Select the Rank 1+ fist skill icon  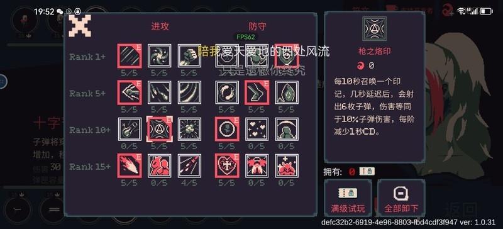190,56
